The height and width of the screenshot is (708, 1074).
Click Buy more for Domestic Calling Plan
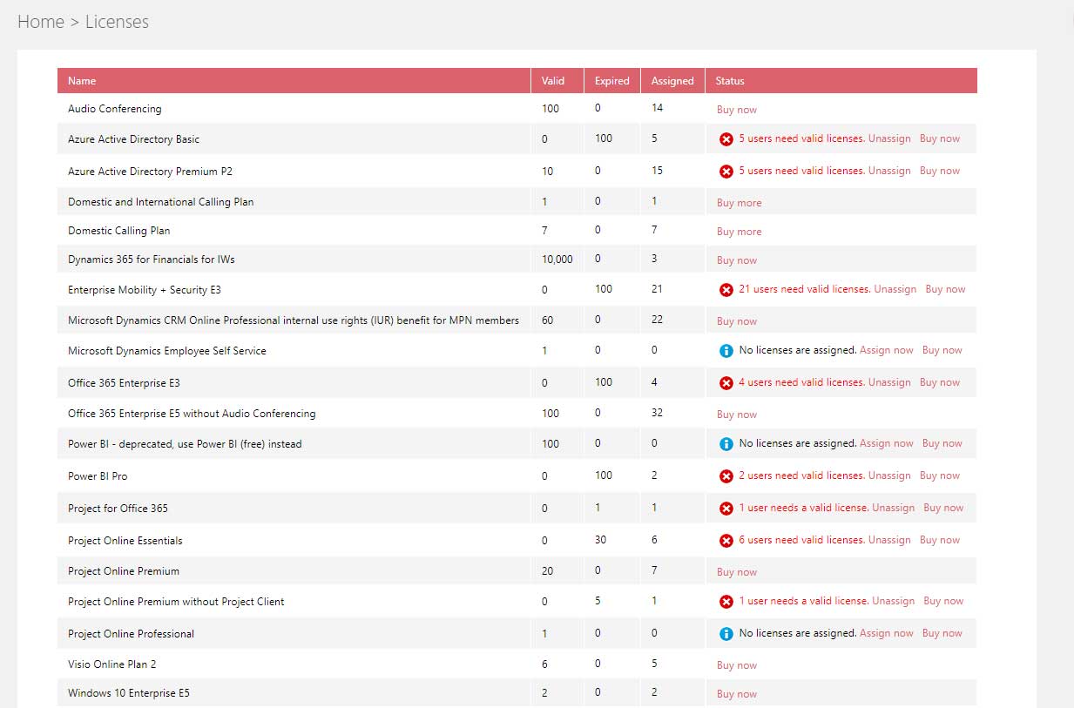pyautogui.click(x=739, y=232)
